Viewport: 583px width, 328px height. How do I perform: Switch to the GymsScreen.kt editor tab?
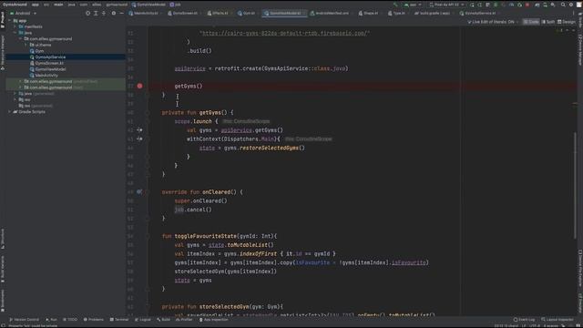click(183, 13)
